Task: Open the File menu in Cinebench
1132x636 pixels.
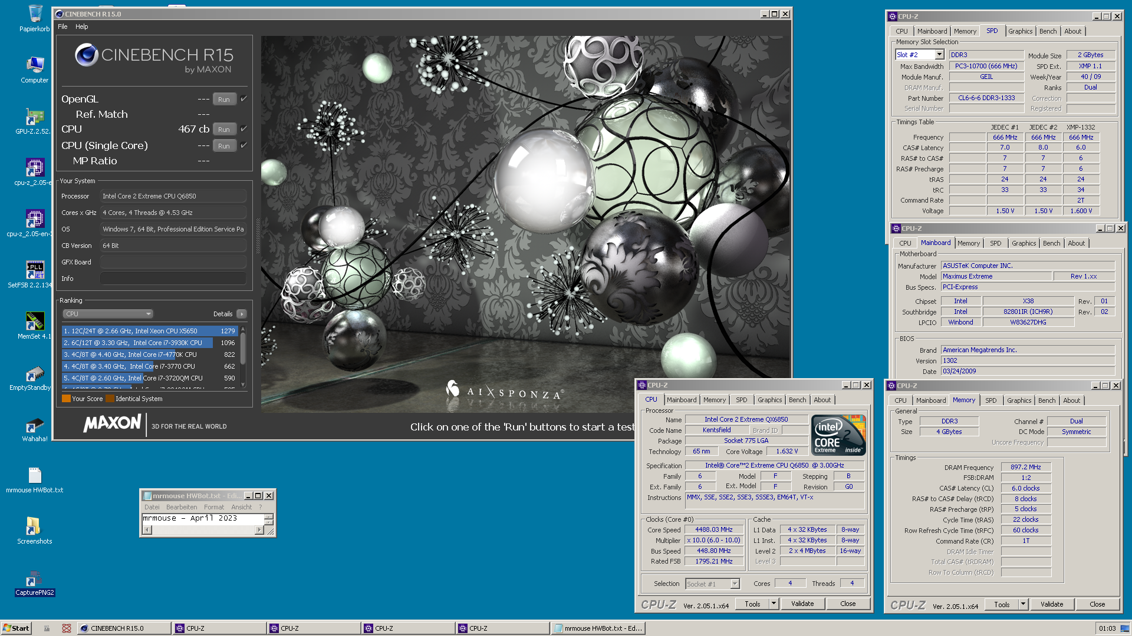Action: pos(62,26)
